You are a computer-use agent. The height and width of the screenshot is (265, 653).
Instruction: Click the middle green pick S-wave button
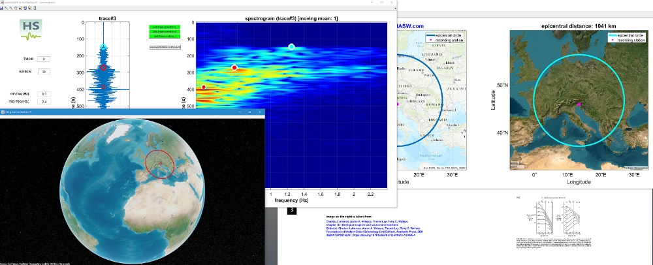[165, 31]
